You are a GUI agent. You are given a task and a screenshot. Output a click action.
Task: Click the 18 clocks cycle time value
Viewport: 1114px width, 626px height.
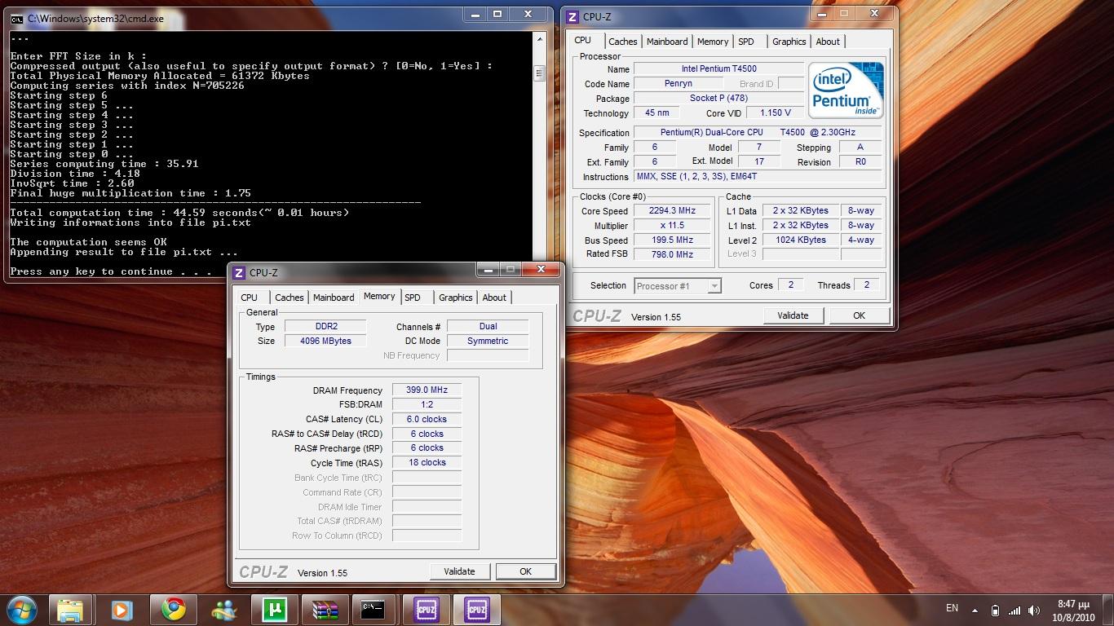tap(427, 462)
